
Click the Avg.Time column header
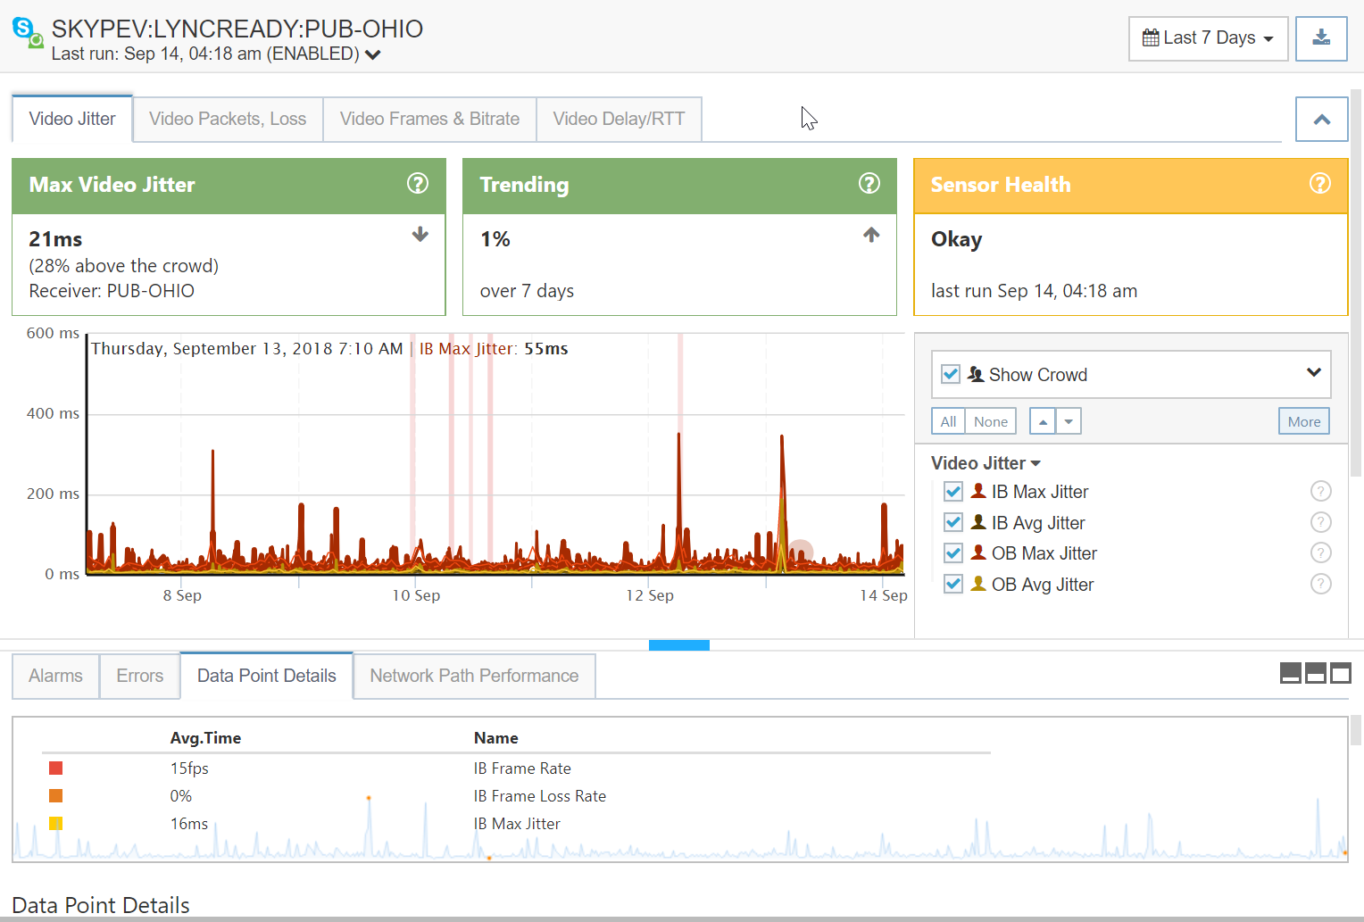[205, 738]
